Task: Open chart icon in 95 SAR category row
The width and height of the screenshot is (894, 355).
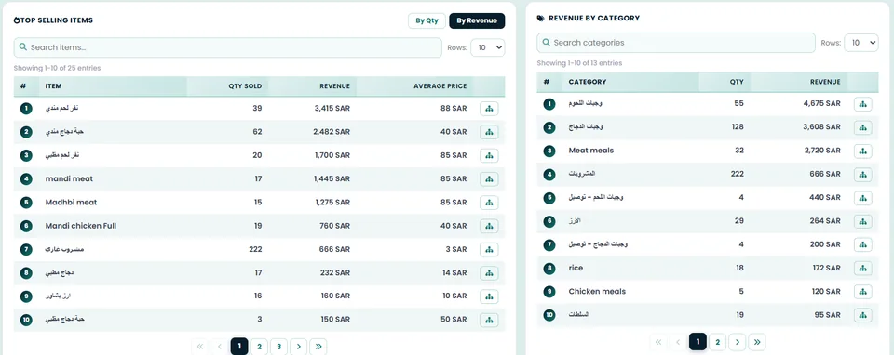Action: coord(862,315)
